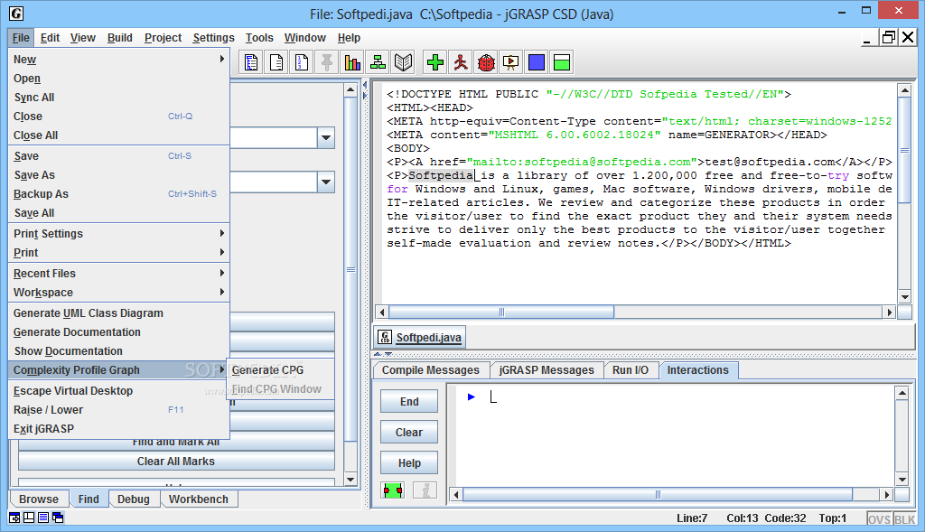Click the jGRASP G logo in title bar
The width and height of the screenshot is (925, 532).
click(16, 14)
